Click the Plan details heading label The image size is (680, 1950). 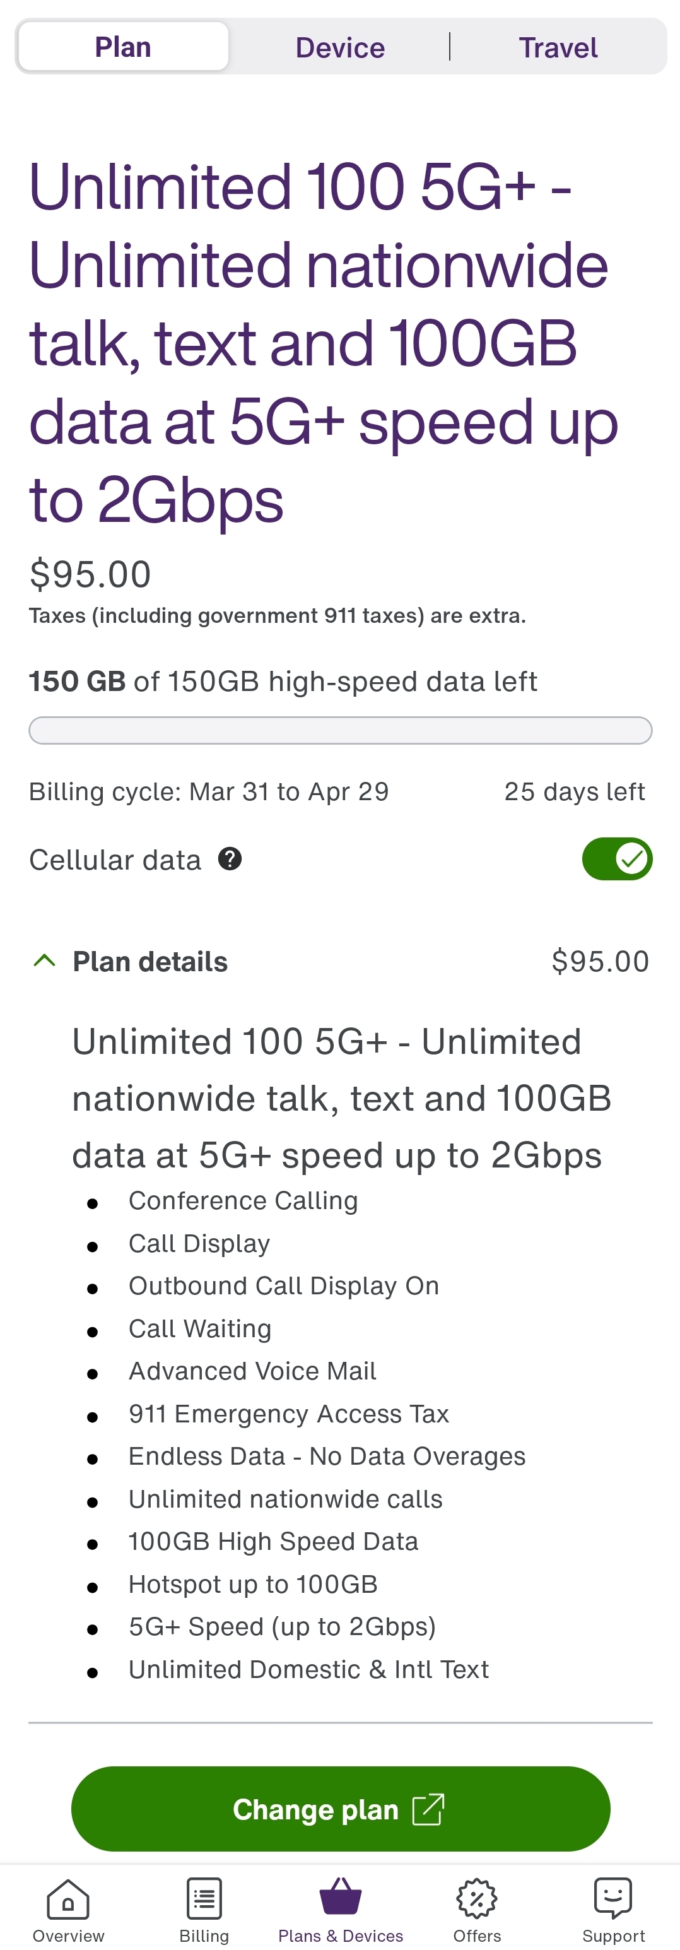[x=149, y=961]
